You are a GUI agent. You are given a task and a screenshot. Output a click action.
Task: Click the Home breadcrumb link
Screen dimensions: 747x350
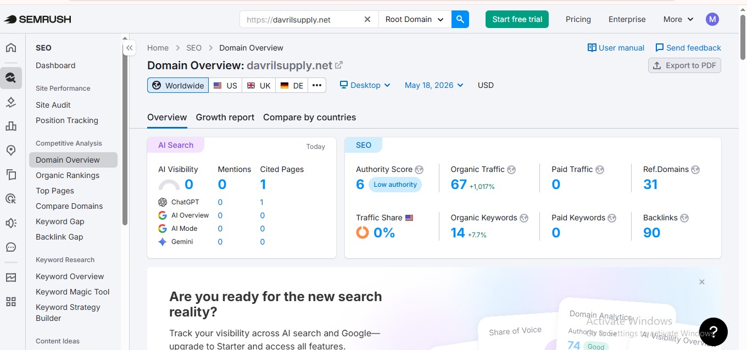click(x=158, y=48)
